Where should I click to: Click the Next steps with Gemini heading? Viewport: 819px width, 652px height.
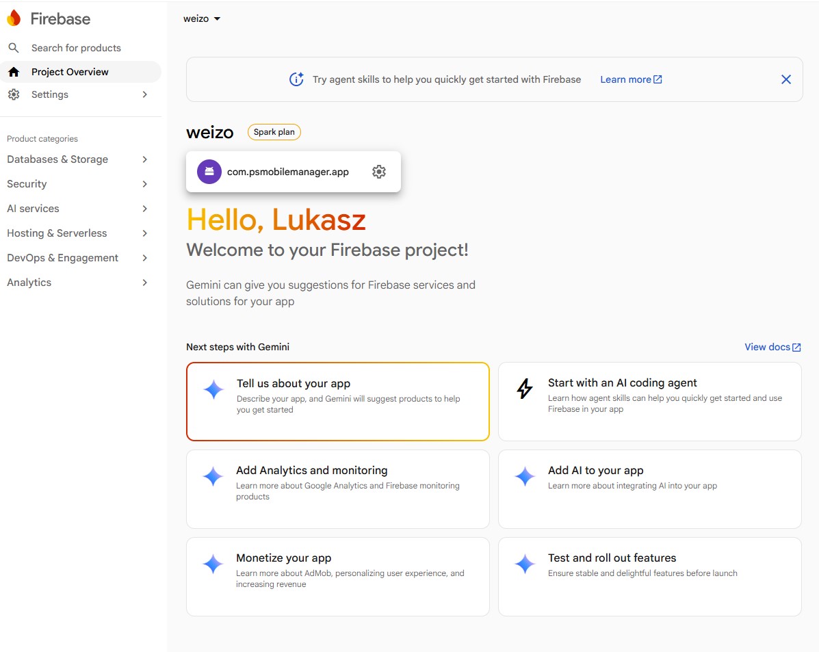pyautogui.click(x=237, y=347)
